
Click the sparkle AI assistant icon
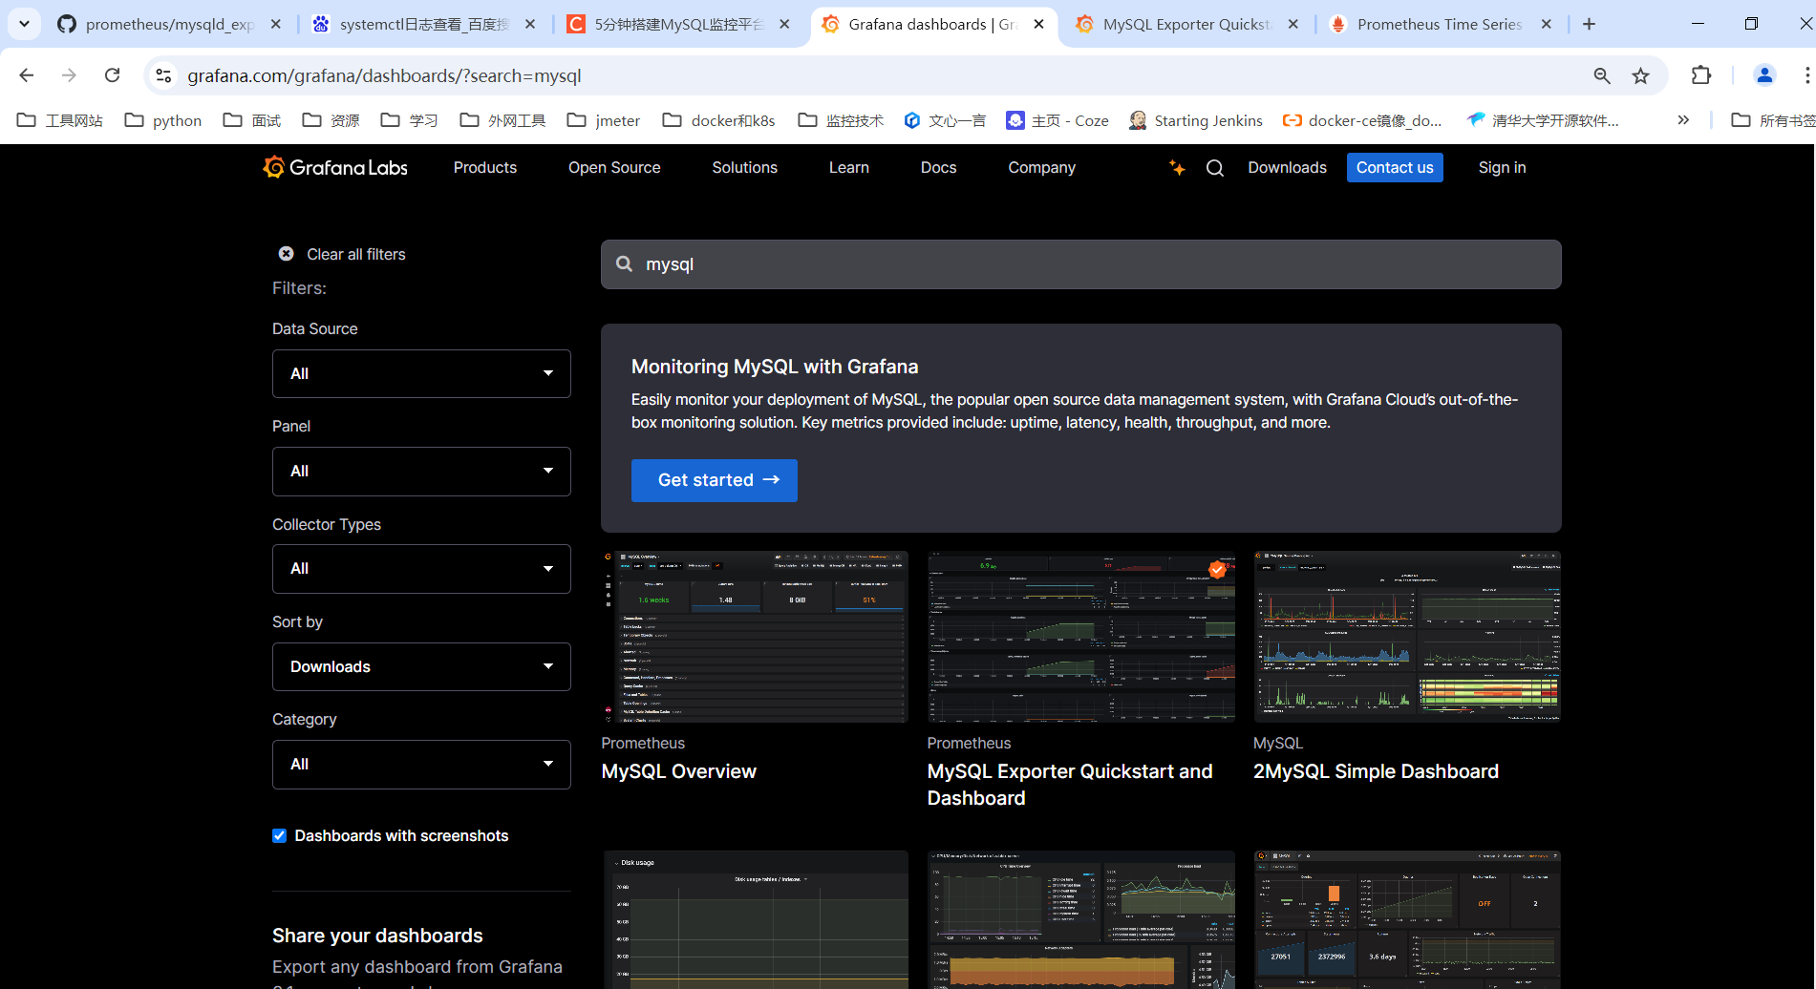click(1177, 168)
